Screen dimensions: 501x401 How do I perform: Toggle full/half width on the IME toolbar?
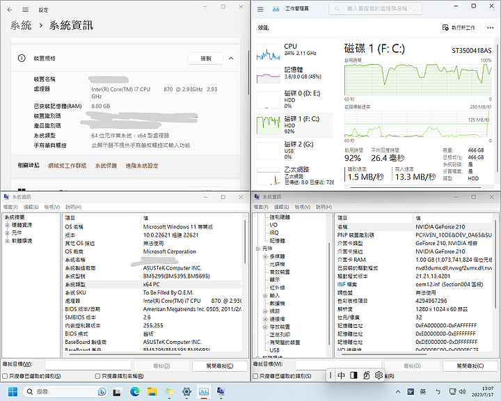point(353,375)
